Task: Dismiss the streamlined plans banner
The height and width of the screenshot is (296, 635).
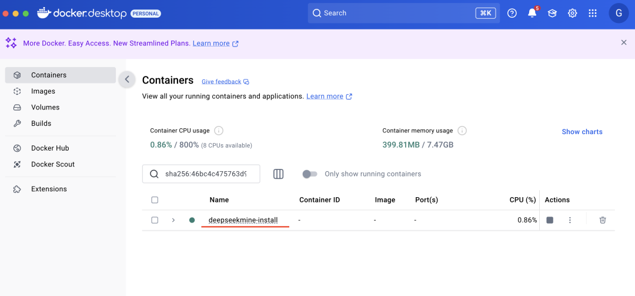Action: [624, 42]
